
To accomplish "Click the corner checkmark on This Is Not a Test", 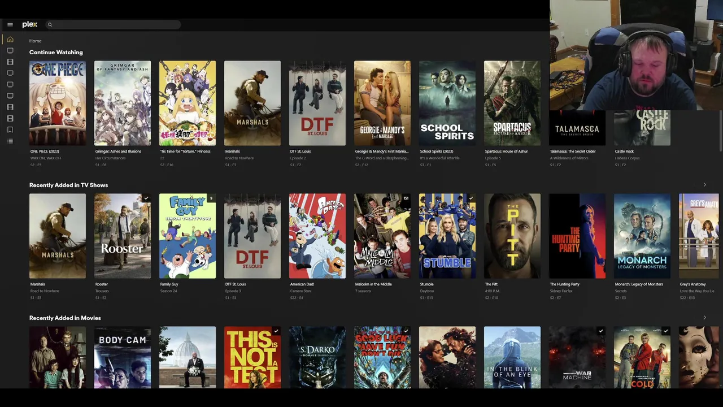I will coord(276,331).
